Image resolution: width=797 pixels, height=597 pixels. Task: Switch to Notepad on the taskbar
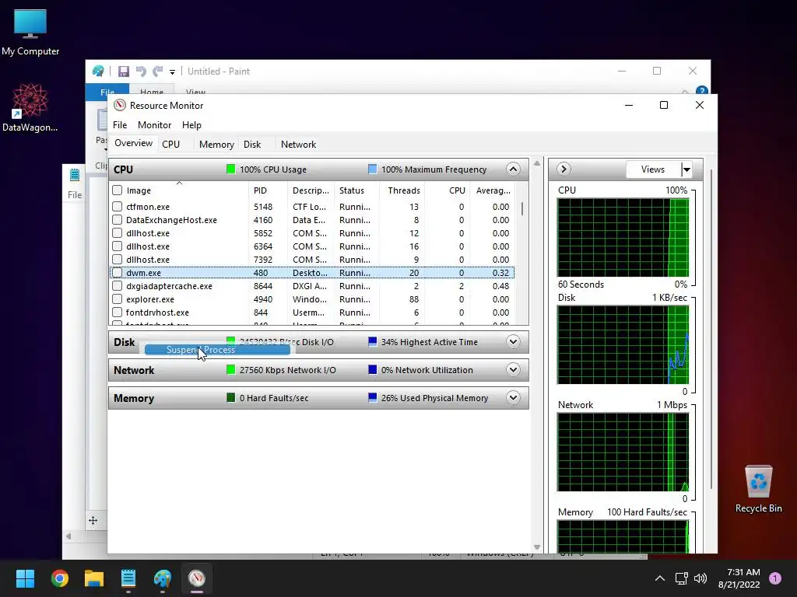128,578
